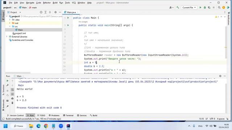This screenshot has height=130, width=232.
Task: Collapse the project1 root node
Action: click(7, 16)
